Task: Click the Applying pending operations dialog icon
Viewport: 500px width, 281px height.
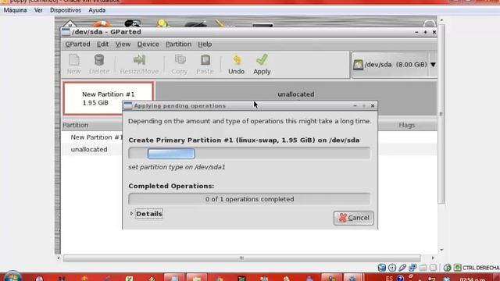Action: pyautogui.click(x=128, y=106)
